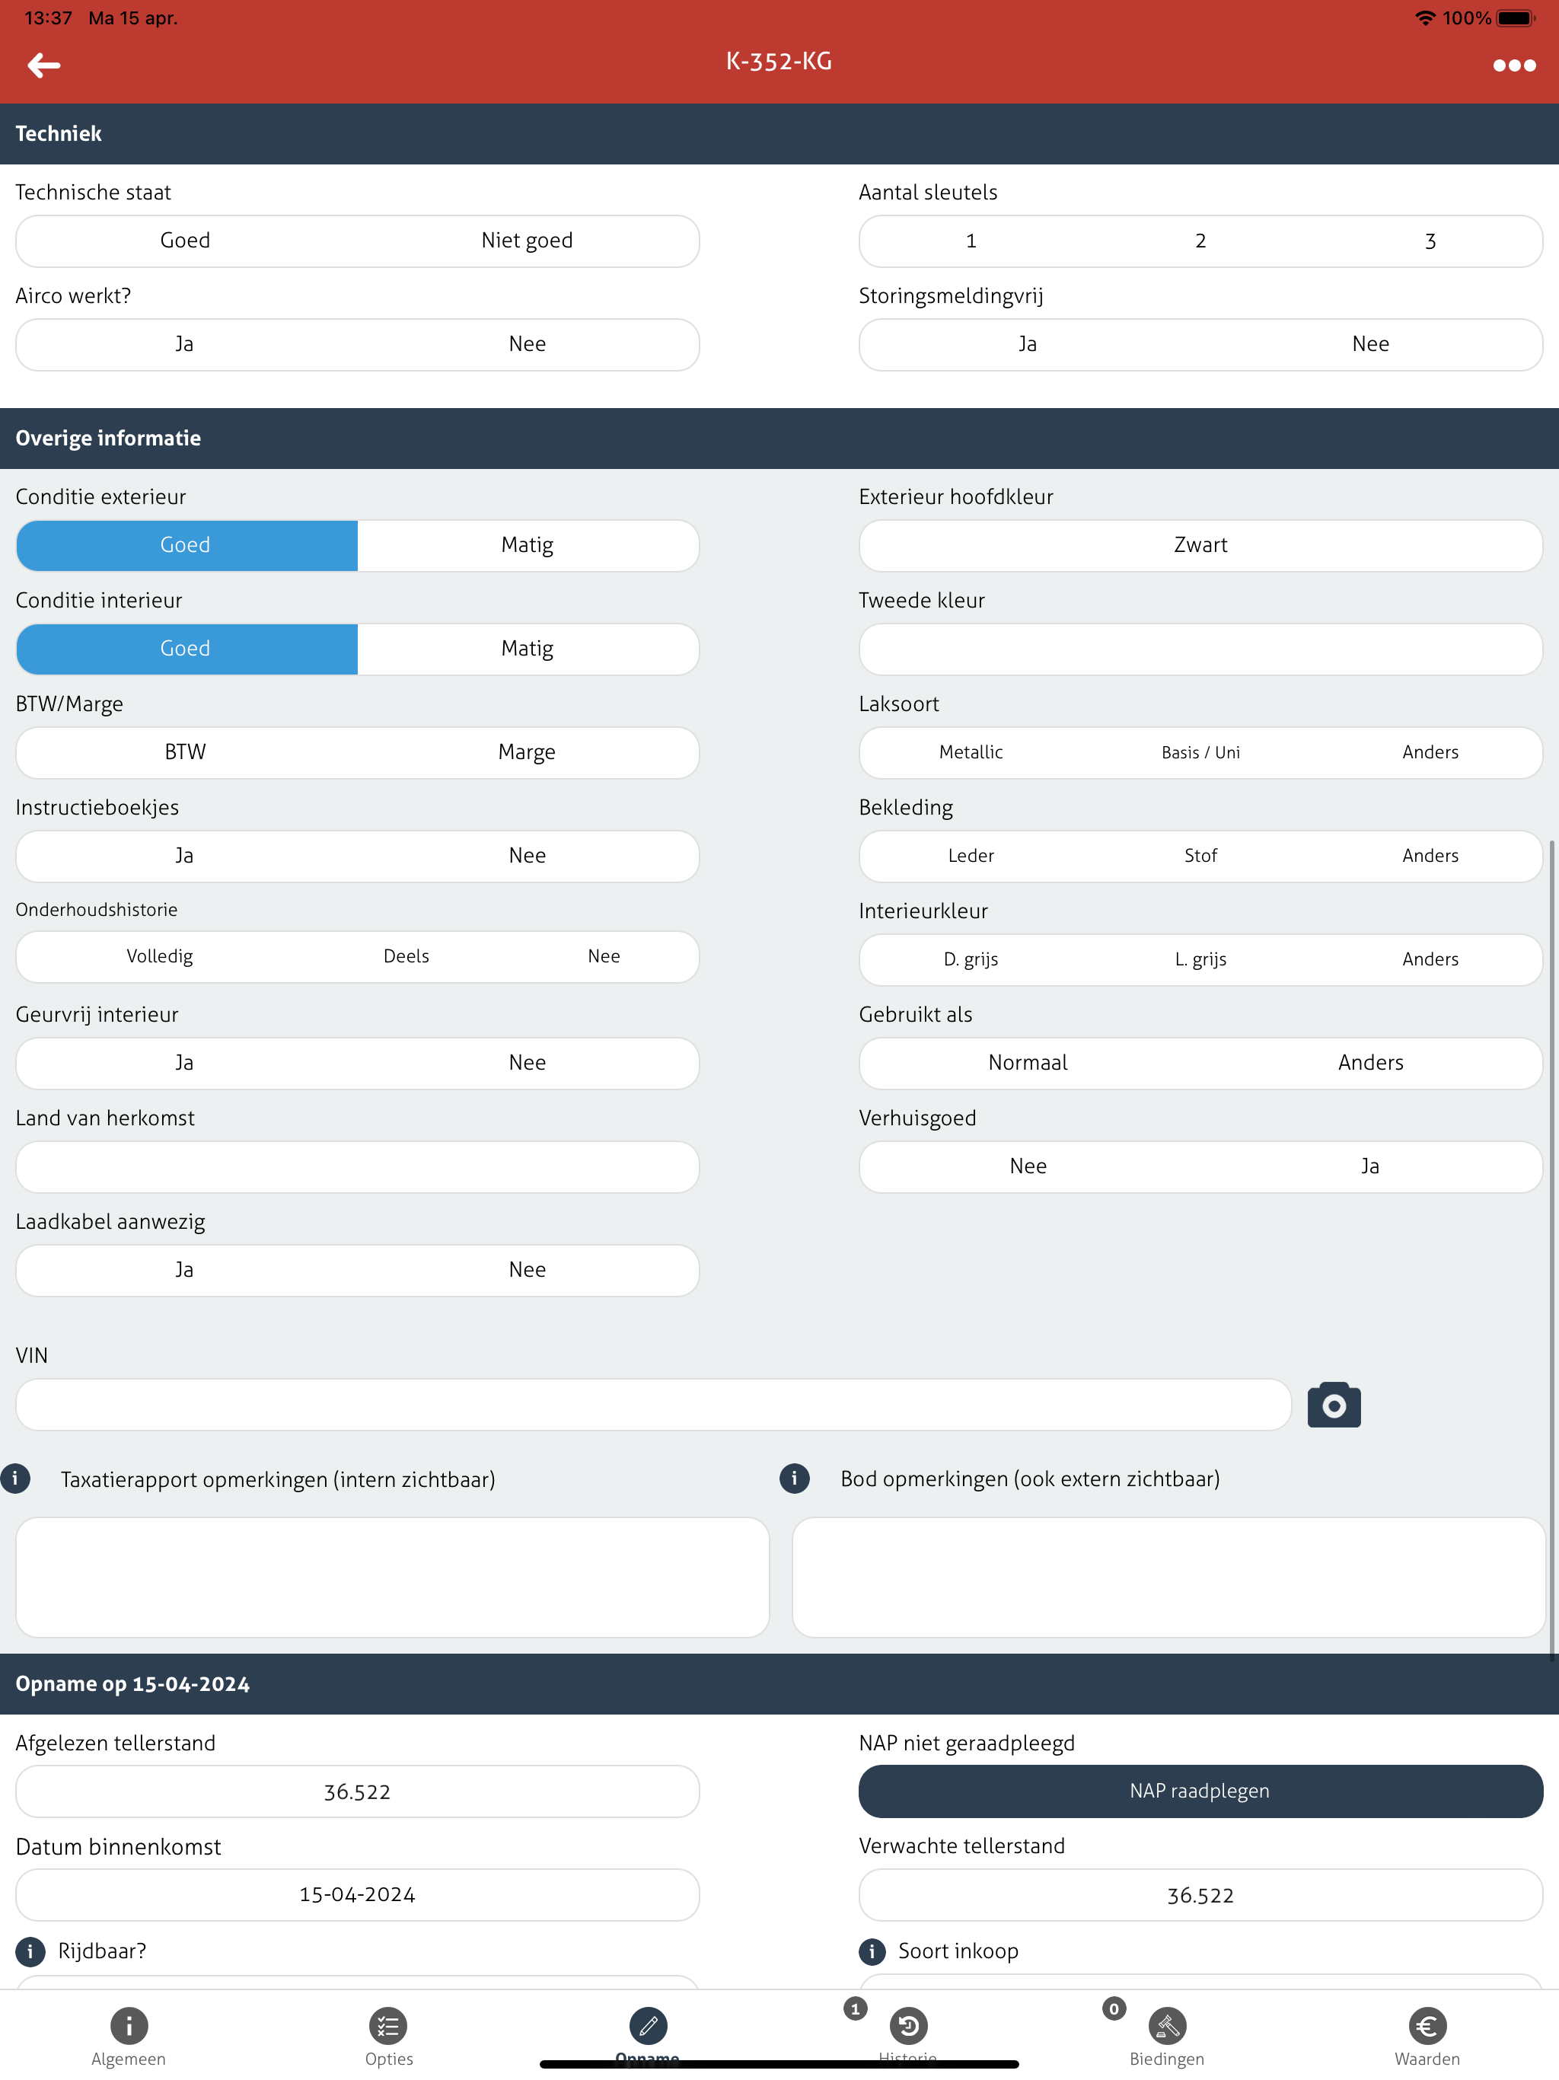
Task: Select Stof for Bekleding
Action: [x=1200, y=856]
